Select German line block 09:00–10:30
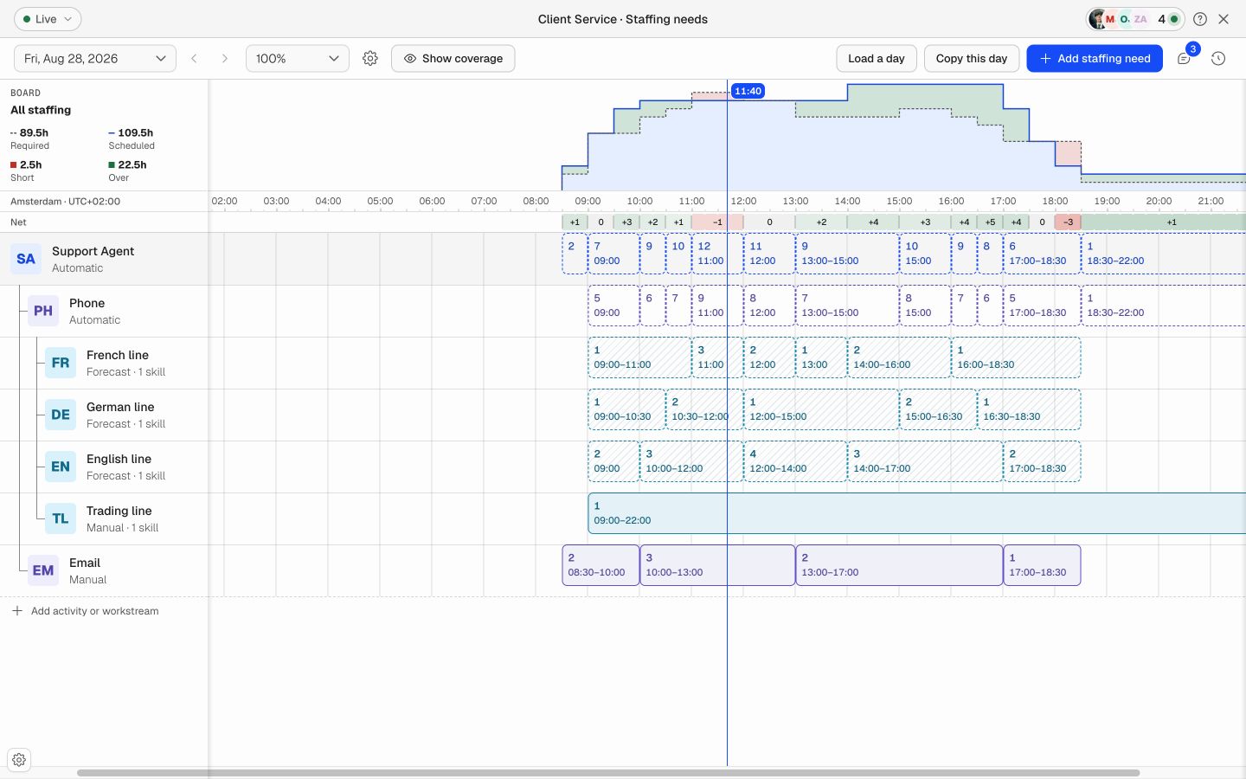1246x779 pixels. (x=626, y=409)
